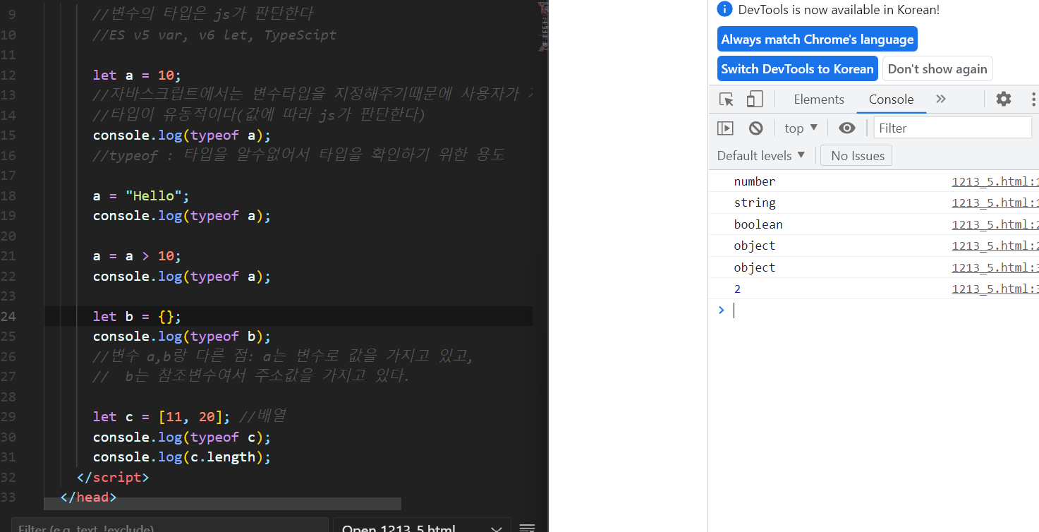Click code 'a = a > 10;' line
1039x532 pixels.
pyautogui.click(x=138, y=255)
